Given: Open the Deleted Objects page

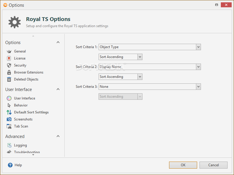Looking at the screenshot, I should [26, 79].
